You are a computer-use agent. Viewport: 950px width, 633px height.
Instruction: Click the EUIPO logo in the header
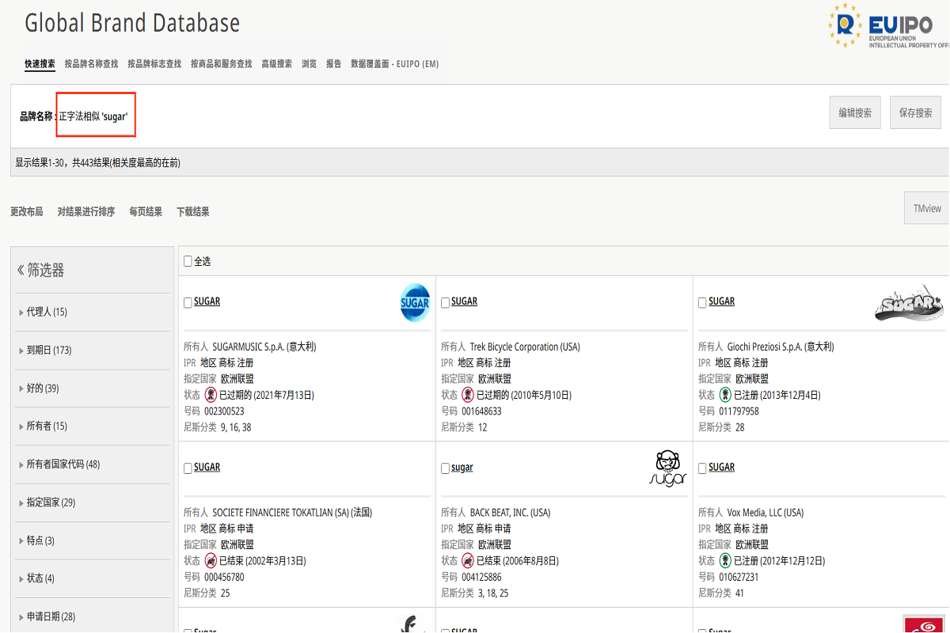887,25
